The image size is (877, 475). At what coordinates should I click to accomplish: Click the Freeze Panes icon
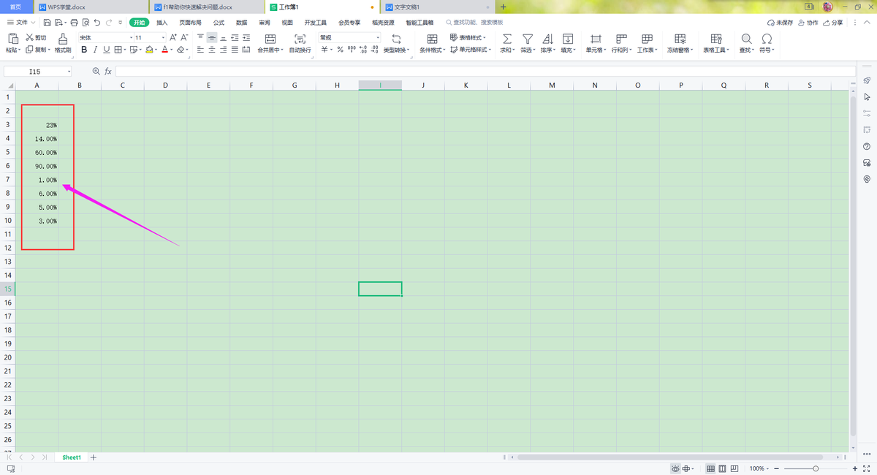680,38
